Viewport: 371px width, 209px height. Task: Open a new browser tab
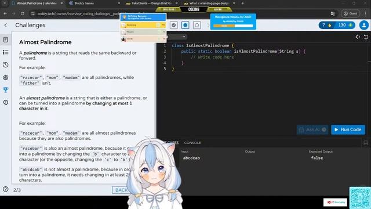pos(242,3)
